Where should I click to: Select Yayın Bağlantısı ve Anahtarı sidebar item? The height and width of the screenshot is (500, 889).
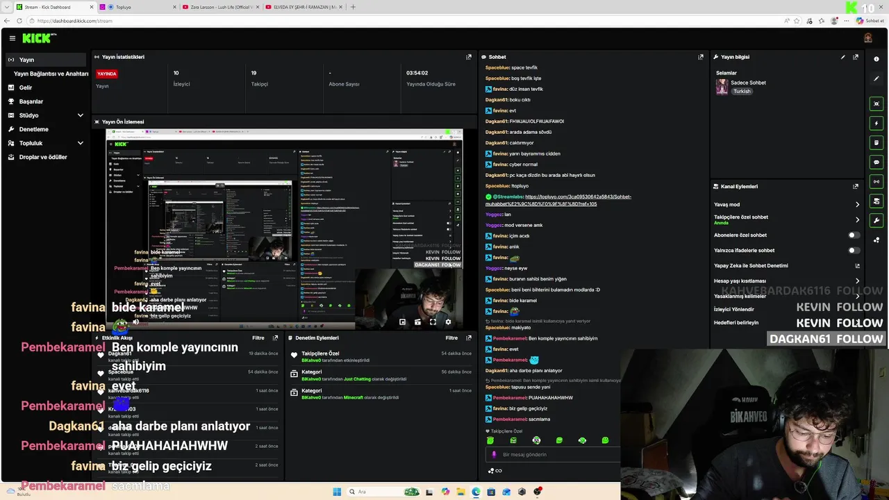(x=51, y=74)
